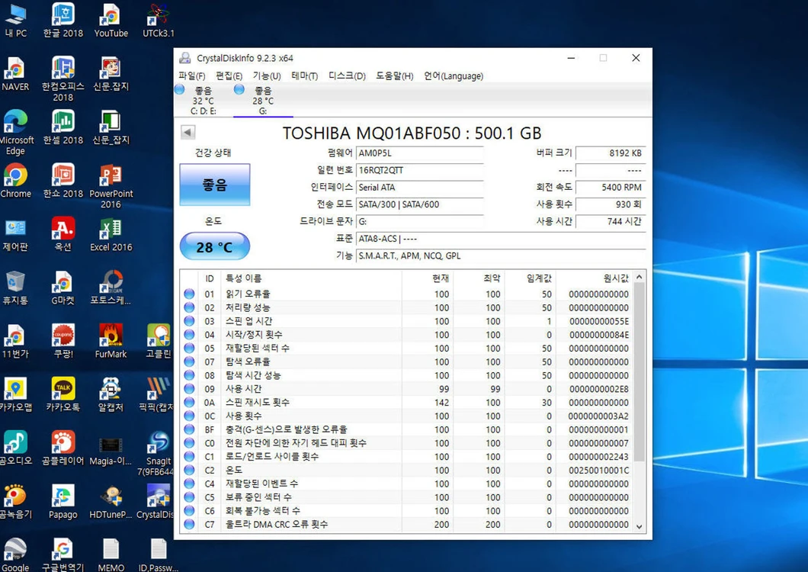The image size is (808, 572).
Task: Open the 휴지통 recycle bin icon
Action: tap(15, 288)
